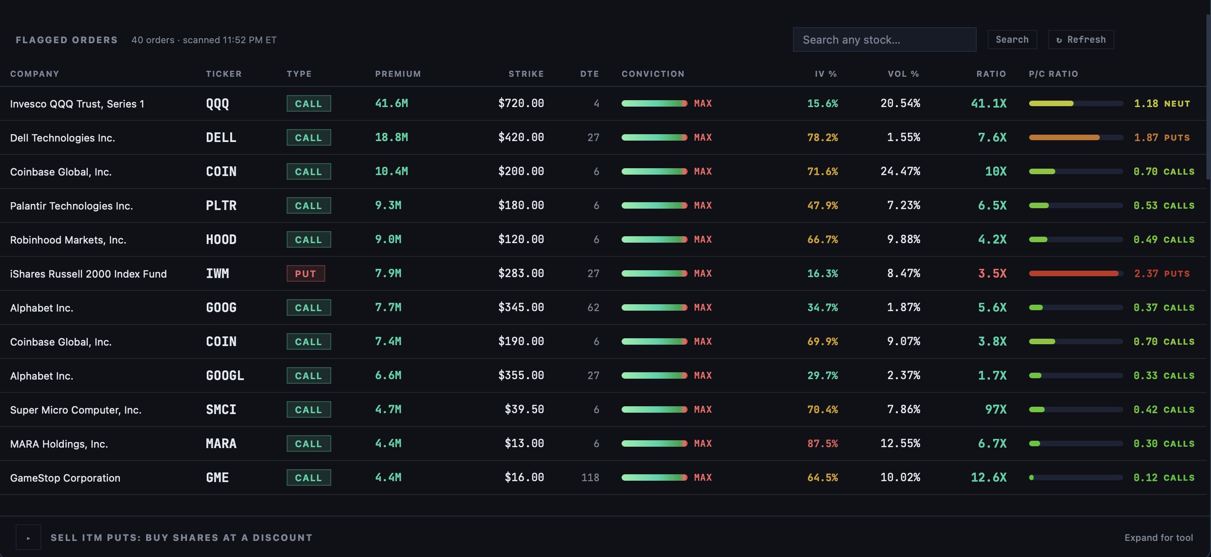
Task: Sort by the STRIKE column header
Action: 526,74
